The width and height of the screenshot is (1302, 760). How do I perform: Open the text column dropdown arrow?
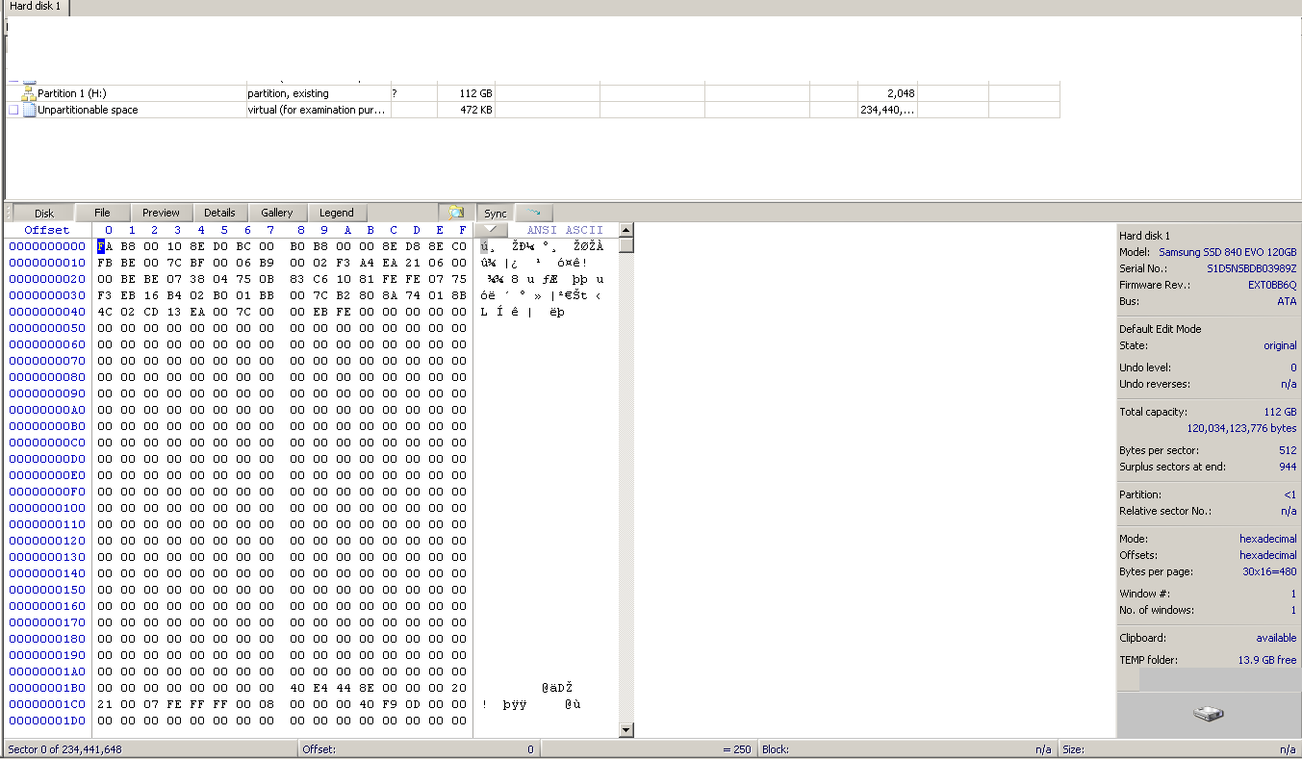coord(492,230)
